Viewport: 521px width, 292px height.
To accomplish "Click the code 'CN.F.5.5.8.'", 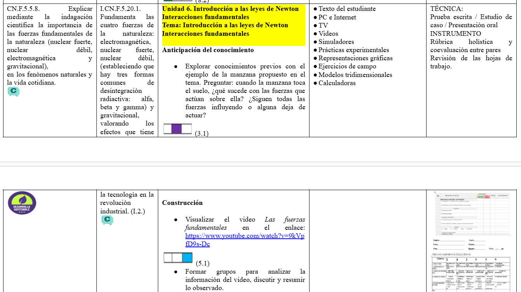I will (23, 9).
